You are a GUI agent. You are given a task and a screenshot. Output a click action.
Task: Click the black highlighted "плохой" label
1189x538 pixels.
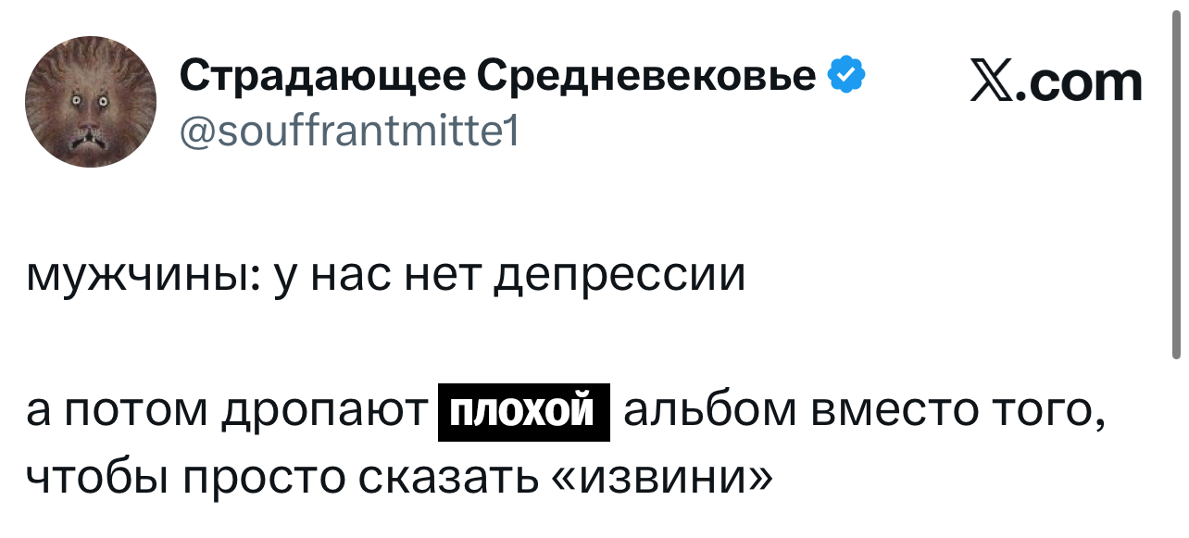pyautogui.click(x=523, y=411)
